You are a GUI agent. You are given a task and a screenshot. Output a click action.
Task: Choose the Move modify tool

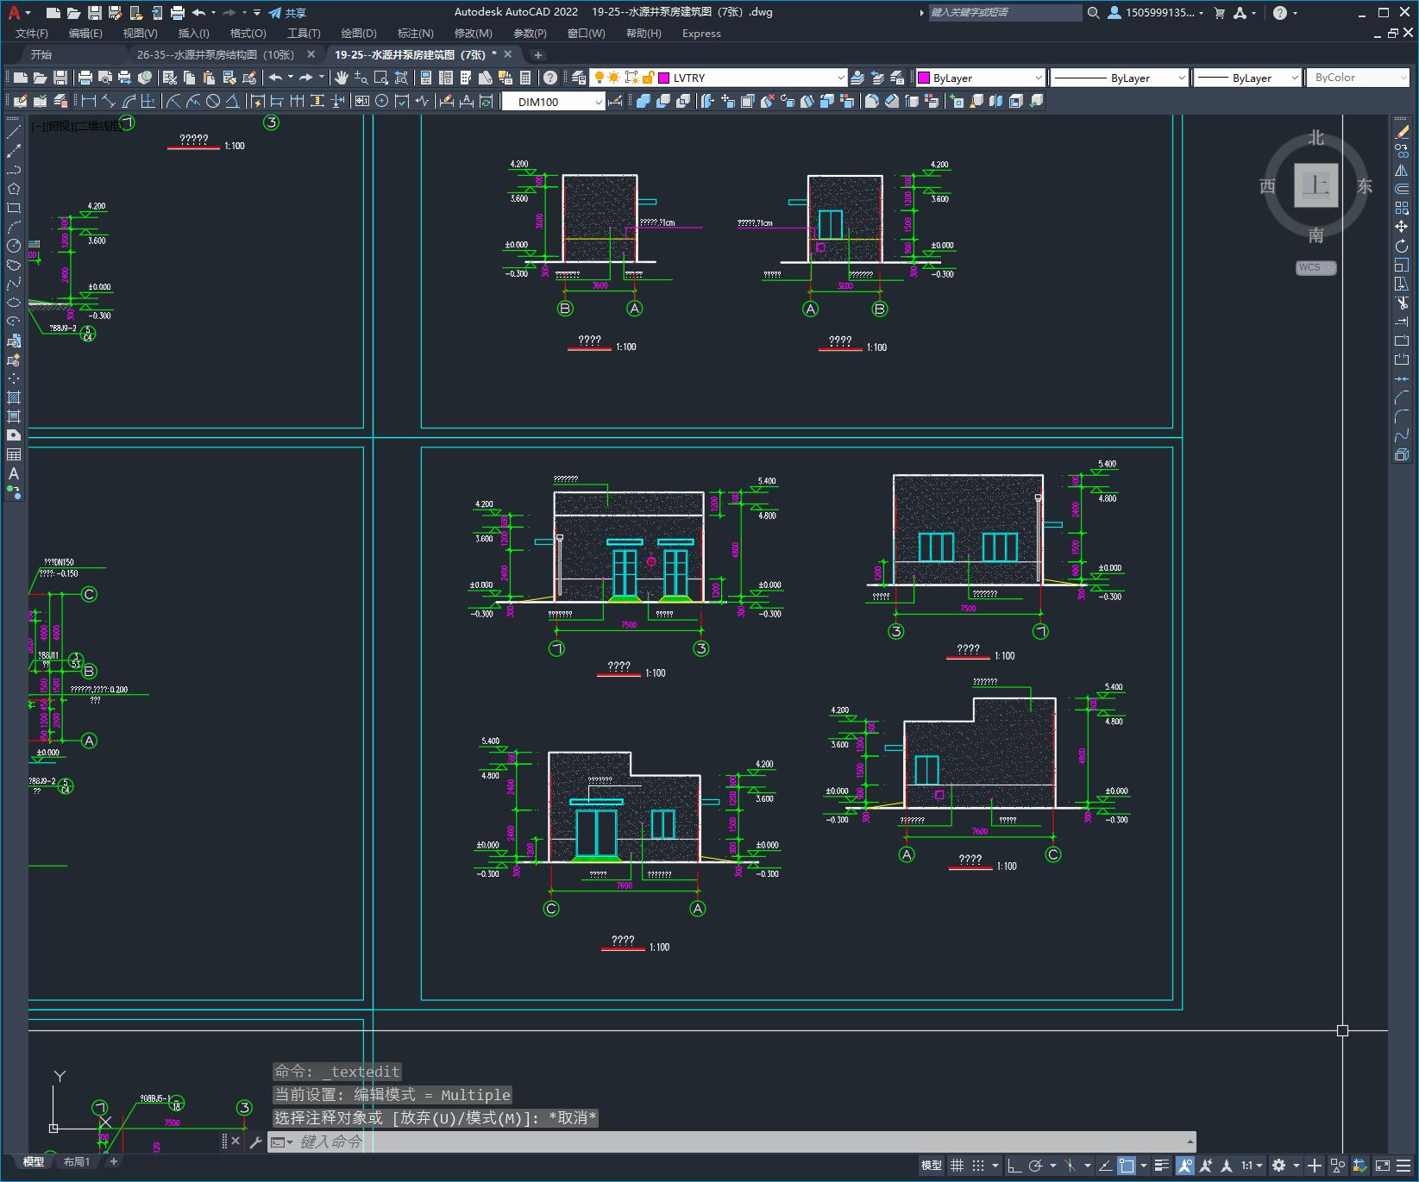tap(1402, 227)
